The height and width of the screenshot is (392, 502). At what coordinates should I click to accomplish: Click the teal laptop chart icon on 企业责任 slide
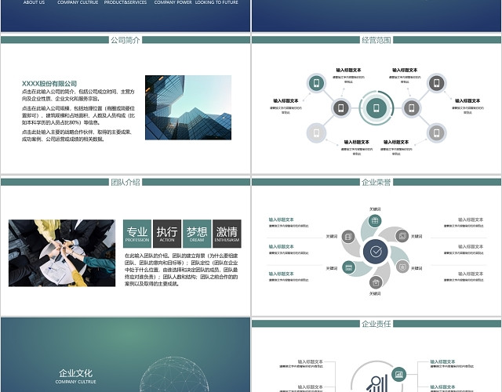(398, 374)
